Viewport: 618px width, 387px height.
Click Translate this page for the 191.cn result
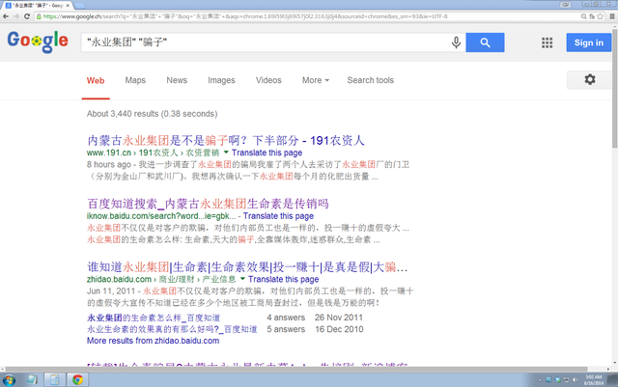[267, 152]
